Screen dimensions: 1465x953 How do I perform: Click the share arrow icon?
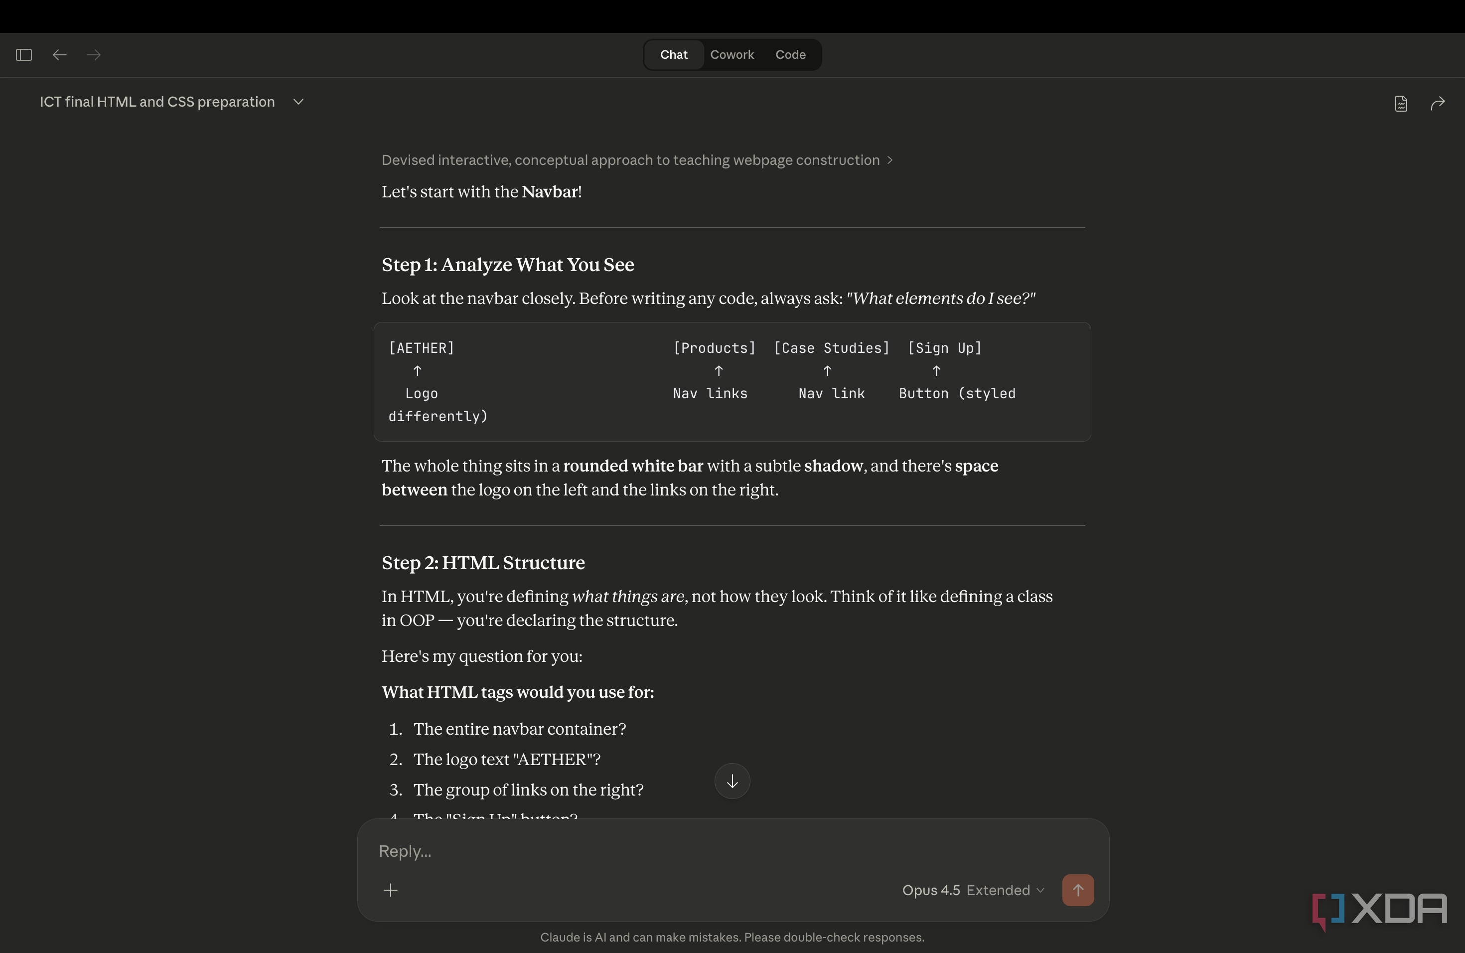pos(1437,104)
